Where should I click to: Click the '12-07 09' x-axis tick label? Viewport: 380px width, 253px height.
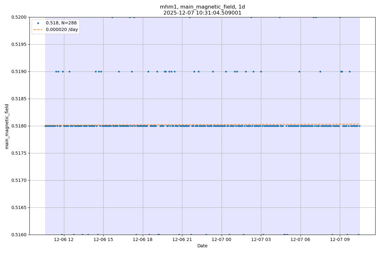[340, 240]
